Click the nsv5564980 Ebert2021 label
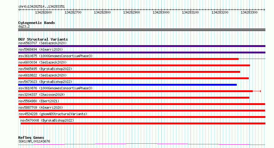Screen dimensions: 274x148 [39, 101]
